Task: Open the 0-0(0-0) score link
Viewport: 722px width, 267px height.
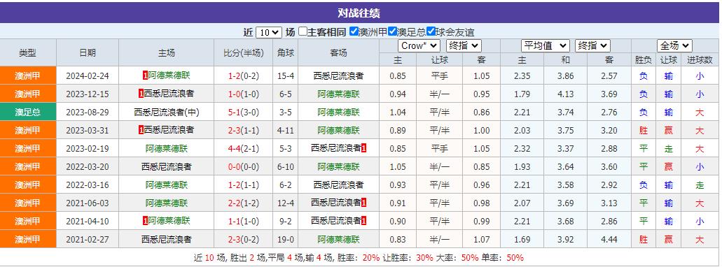Action: click(x=244, y=167)
